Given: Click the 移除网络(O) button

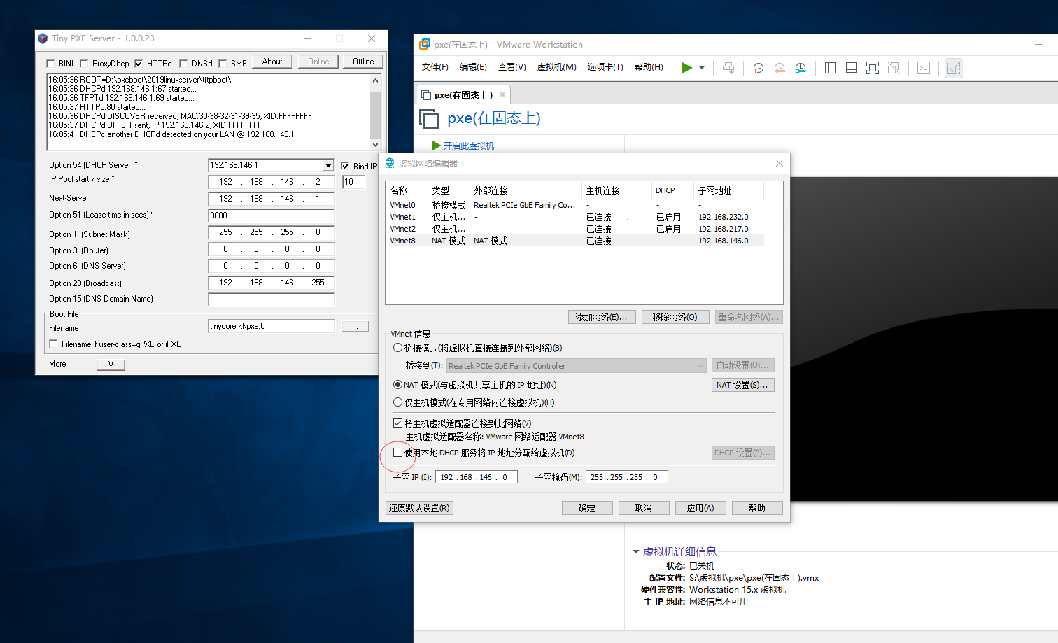Looking at the screenshot, I should [675, 317].
